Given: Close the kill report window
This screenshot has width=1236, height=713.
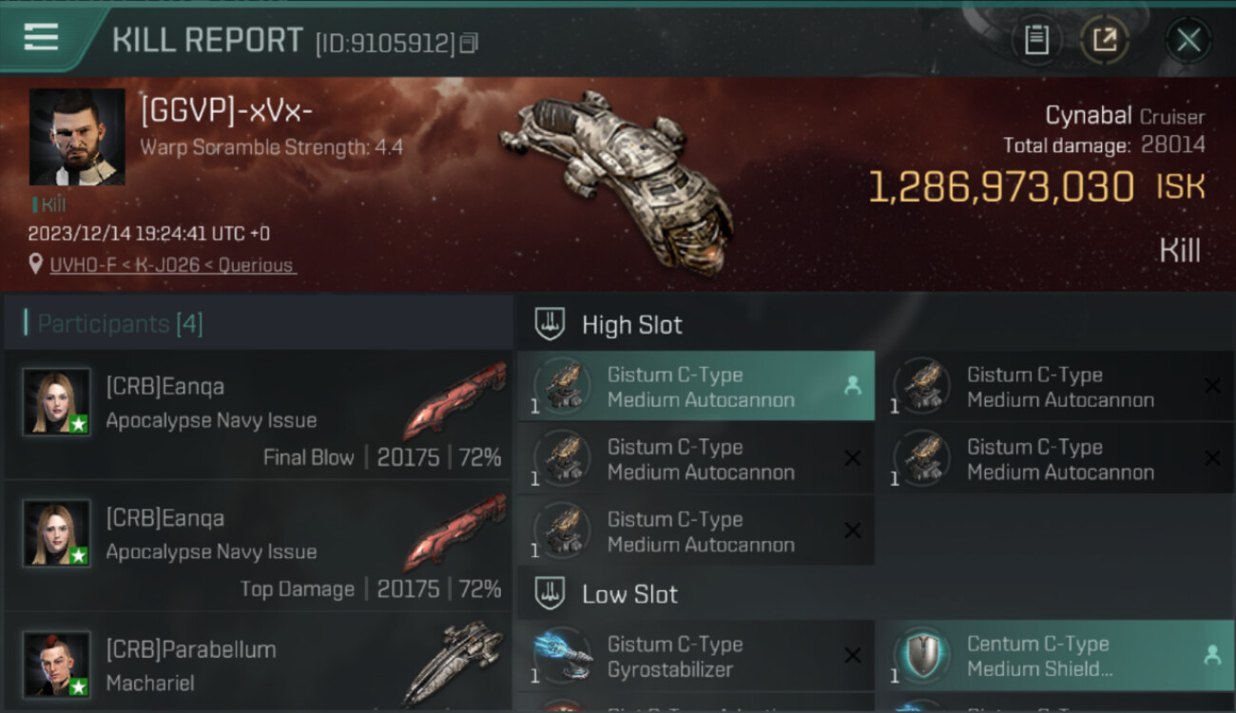Looking at the screenshot, I should (1188, 40).
